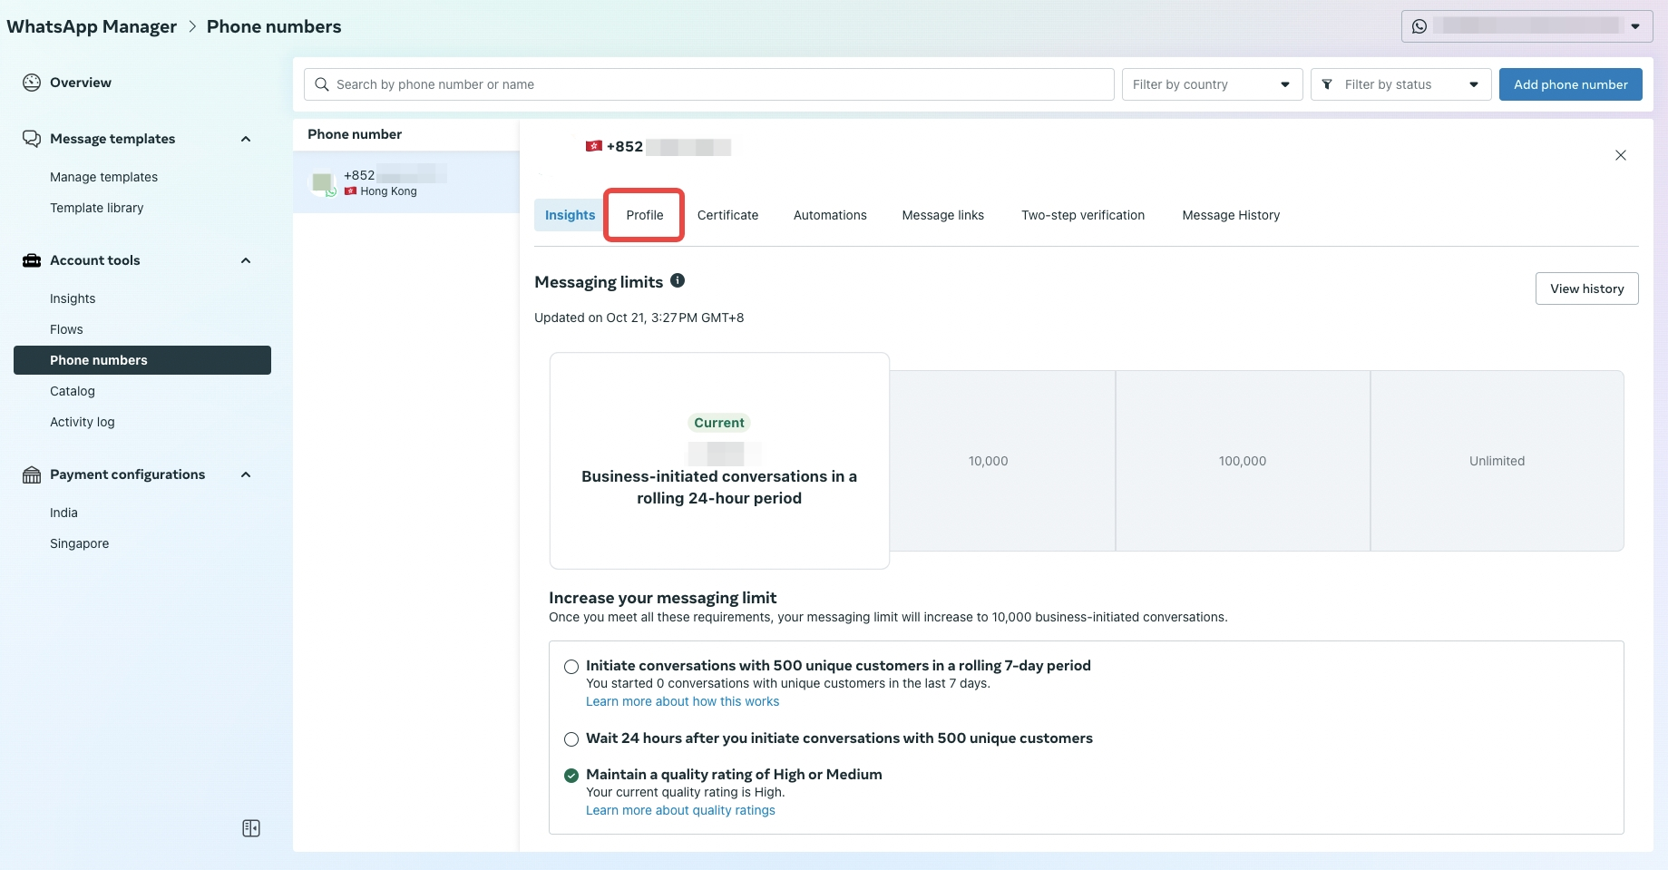Select the +852 Hong Kong phone number row
The height and width of the screenshot is (870, 1668).
point(405,182)
